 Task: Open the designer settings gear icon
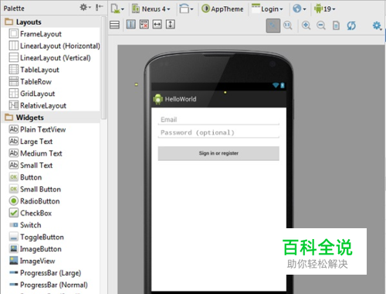(x=377, y=26)
